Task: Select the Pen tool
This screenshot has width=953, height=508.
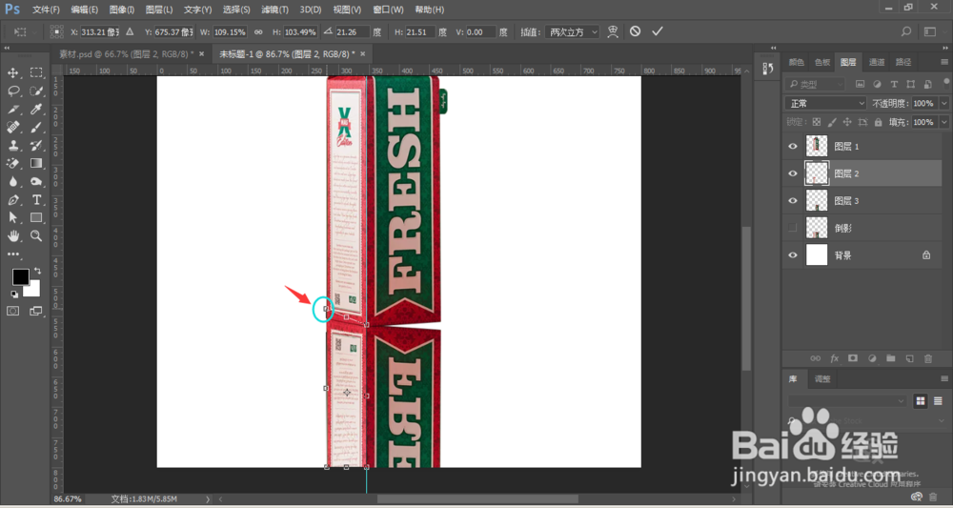Action: tap(12, 200)
